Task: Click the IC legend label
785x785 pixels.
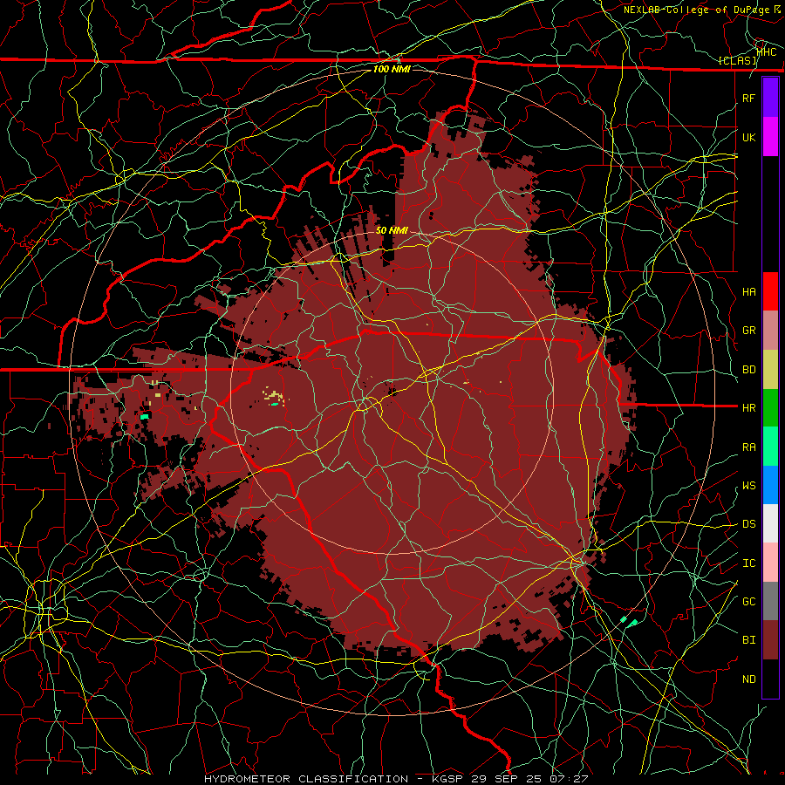Action: [x=748, y=563]
